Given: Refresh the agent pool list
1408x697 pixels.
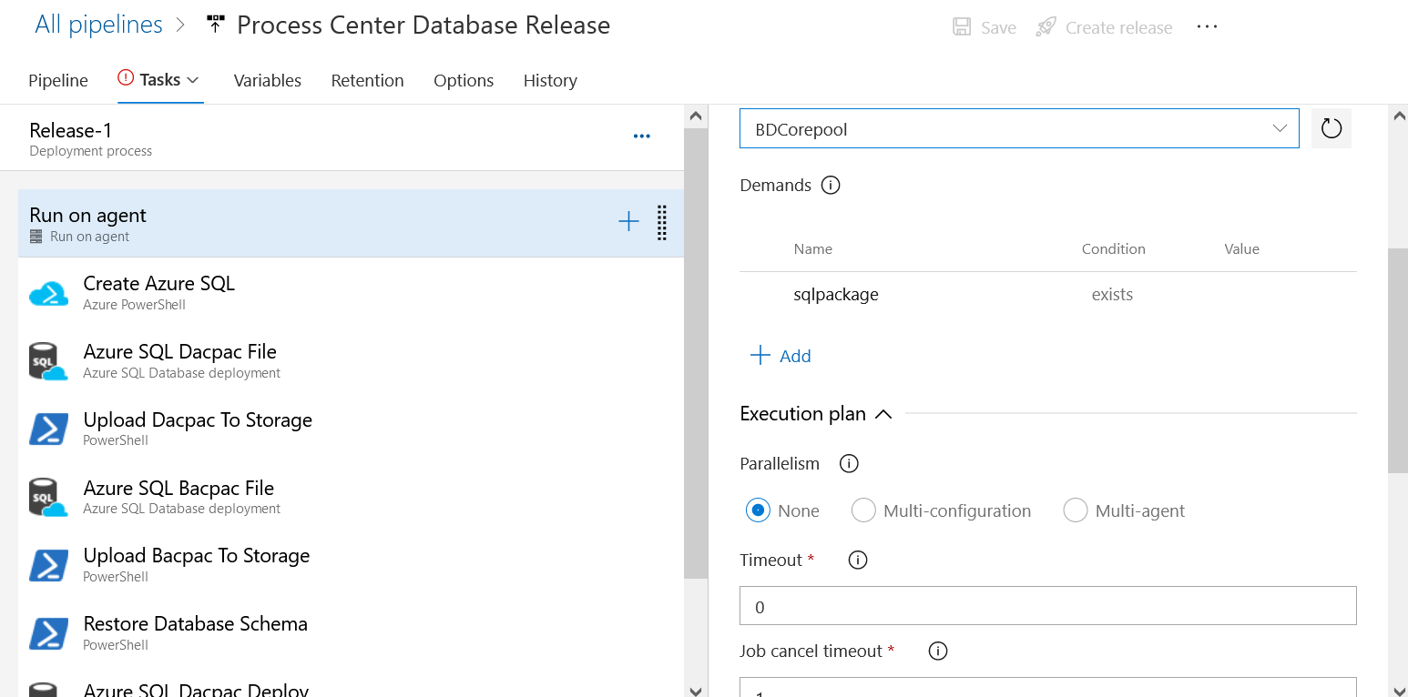Looking at the screenshot, I should pos(1331,128).
